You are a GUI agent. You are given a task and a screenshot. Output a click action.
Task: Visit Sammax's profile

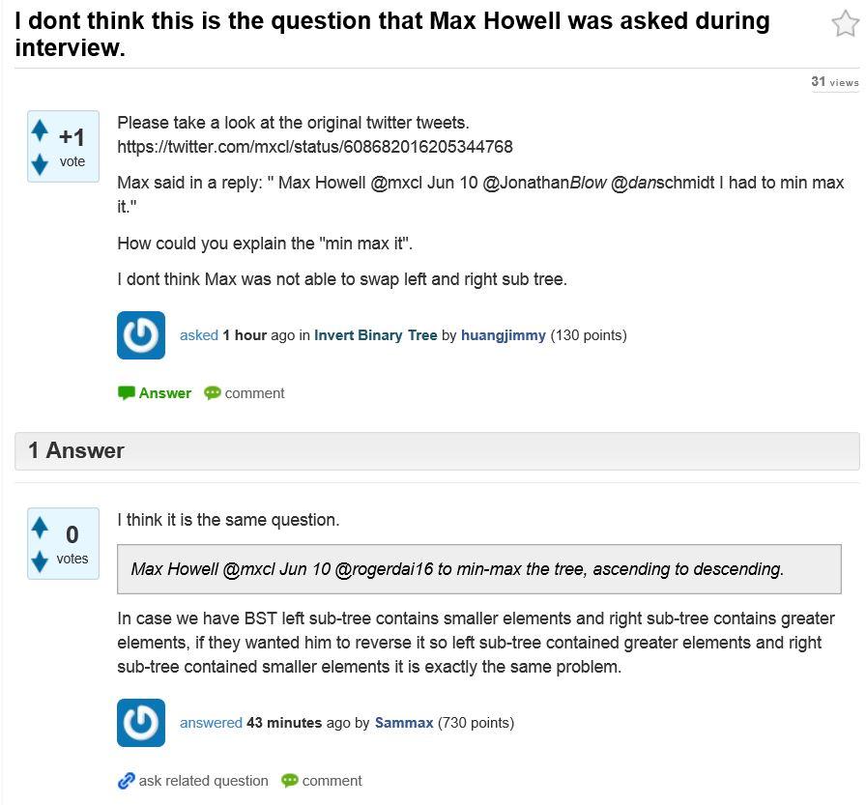point(405,723)
